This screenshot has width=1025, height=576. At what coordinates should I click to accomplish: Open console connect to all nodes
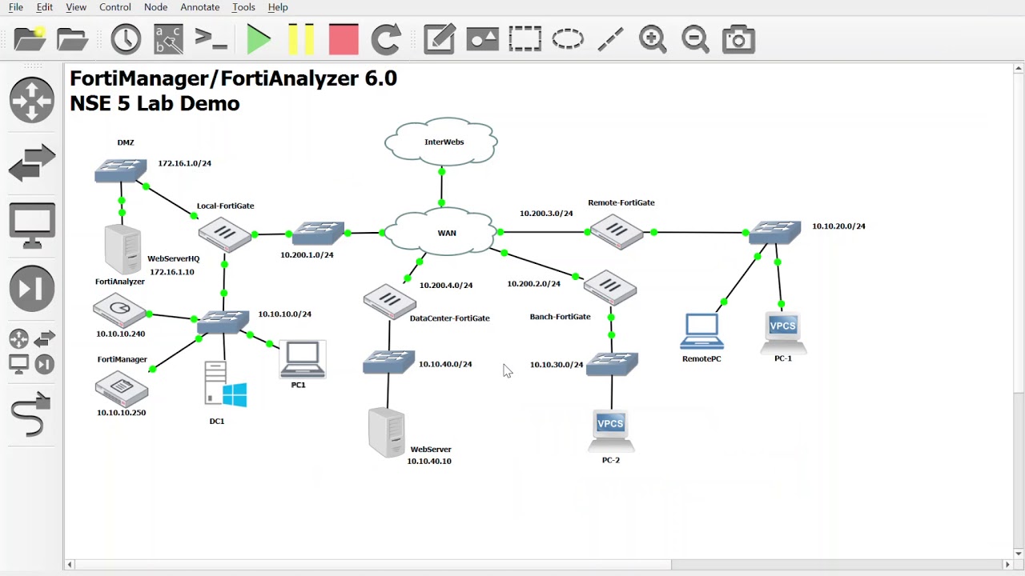click(x=211, y=39)
